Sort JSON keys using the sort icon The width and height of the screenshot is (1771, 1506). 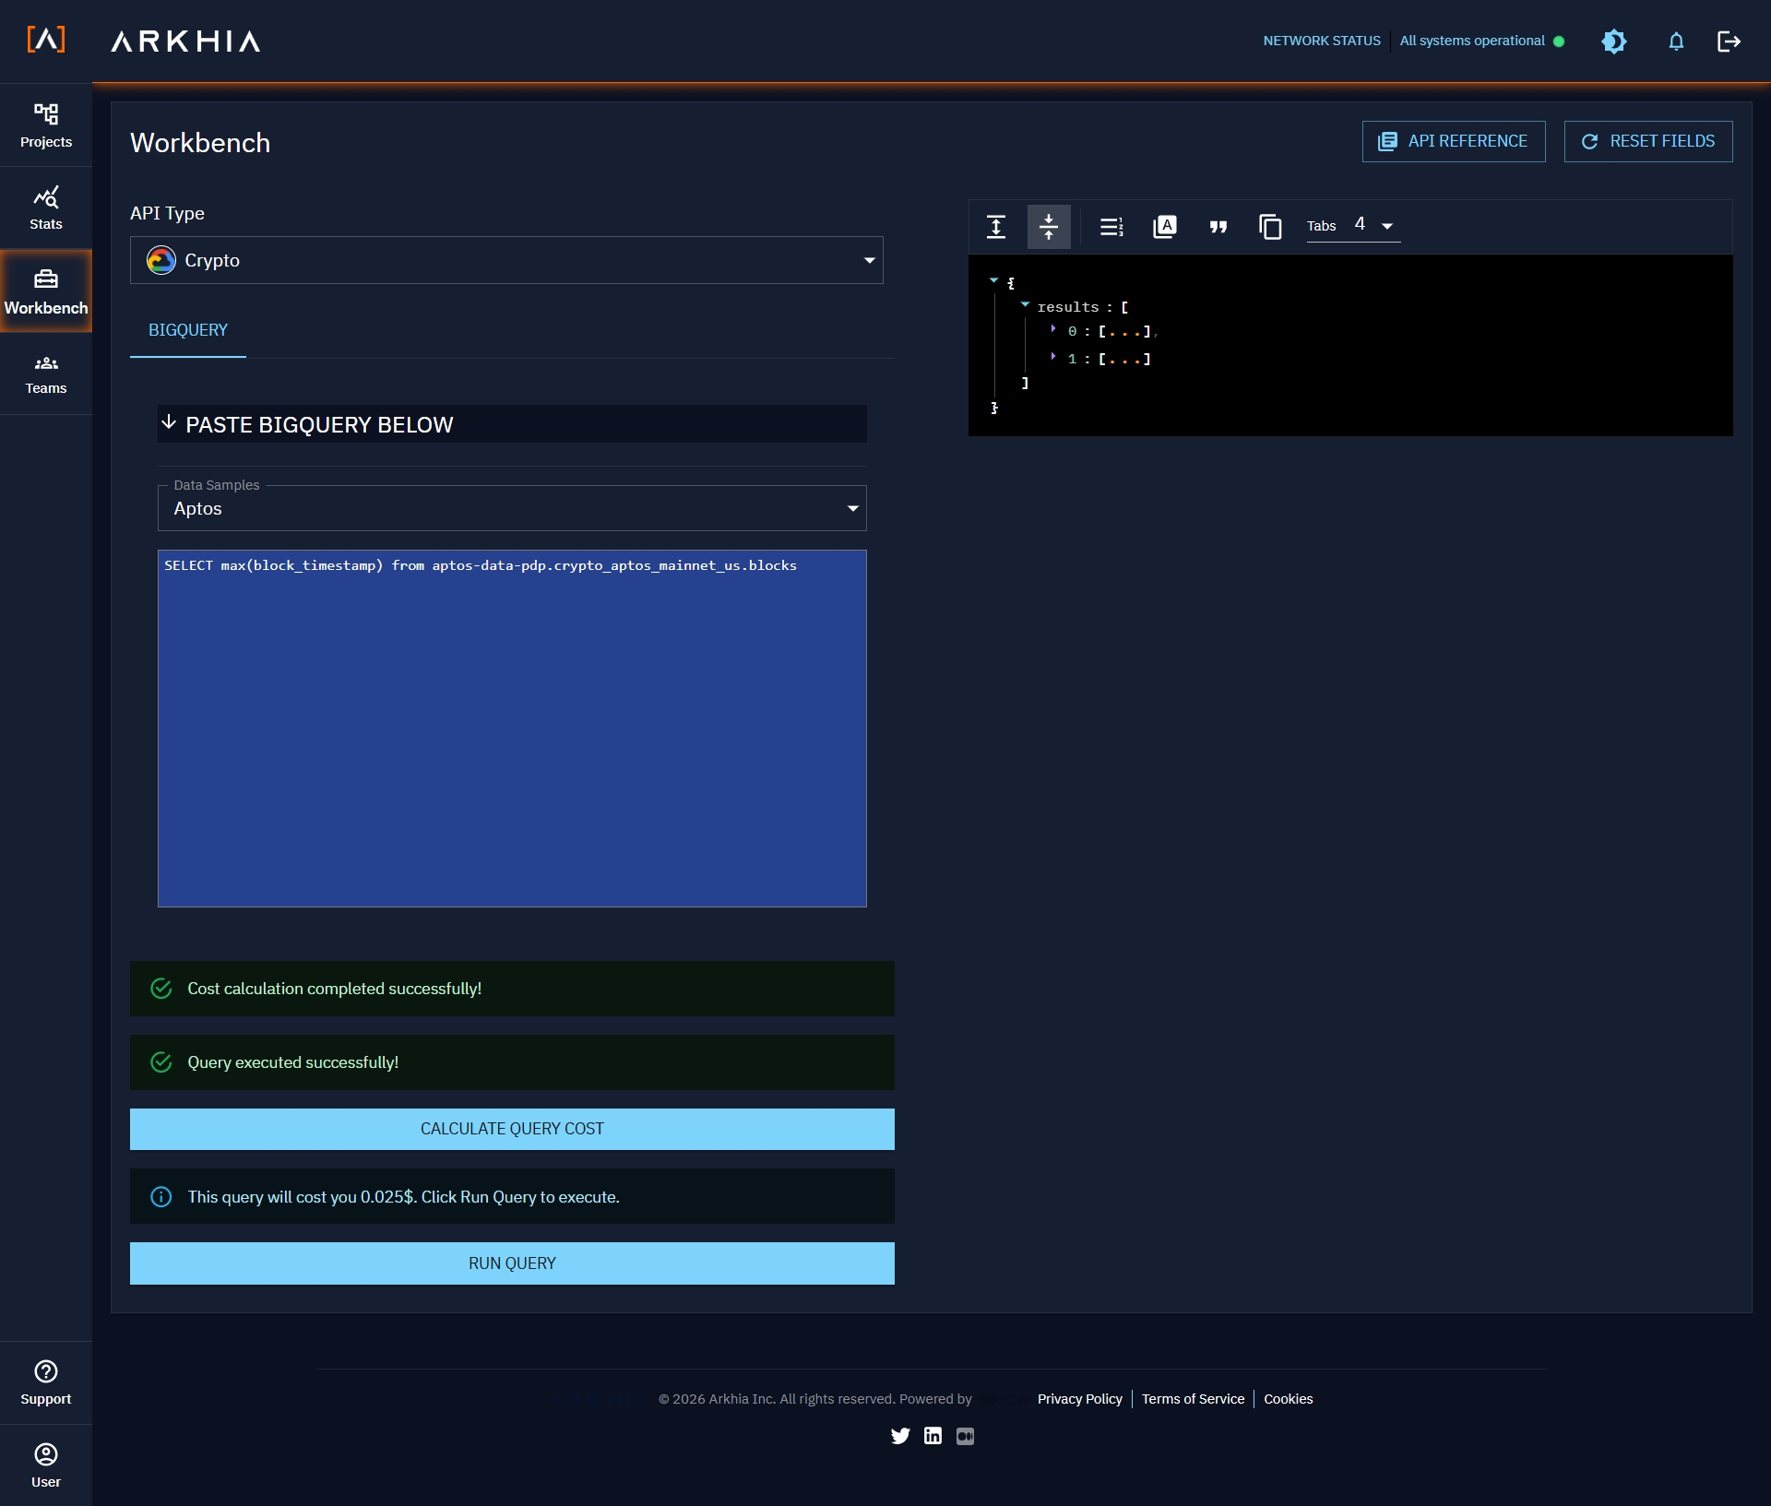tap(1111, 227)
